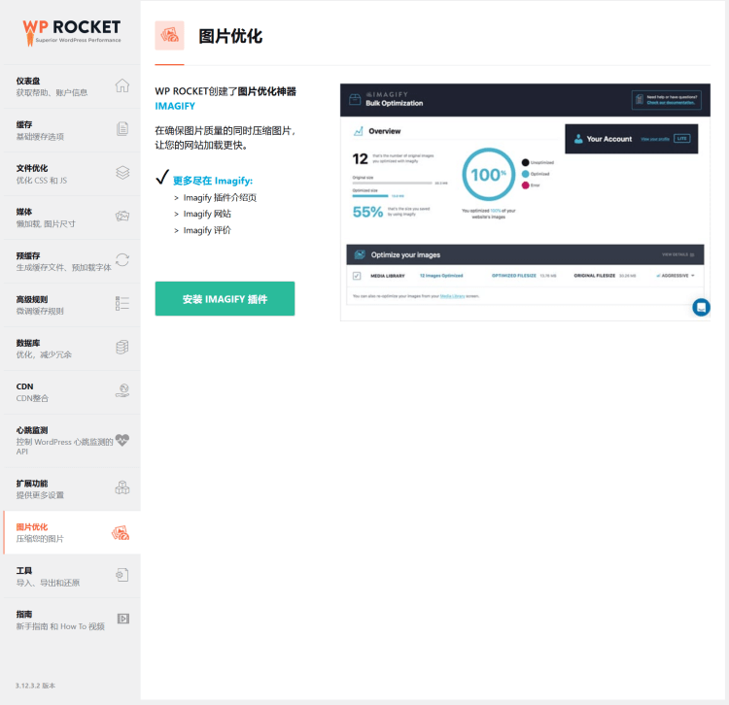
Task: Click the View your profile link
Action: coord(654,139)
